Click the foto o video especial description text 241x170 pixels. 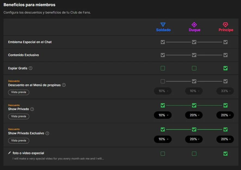pyautogui.click(x=58, y=159)
